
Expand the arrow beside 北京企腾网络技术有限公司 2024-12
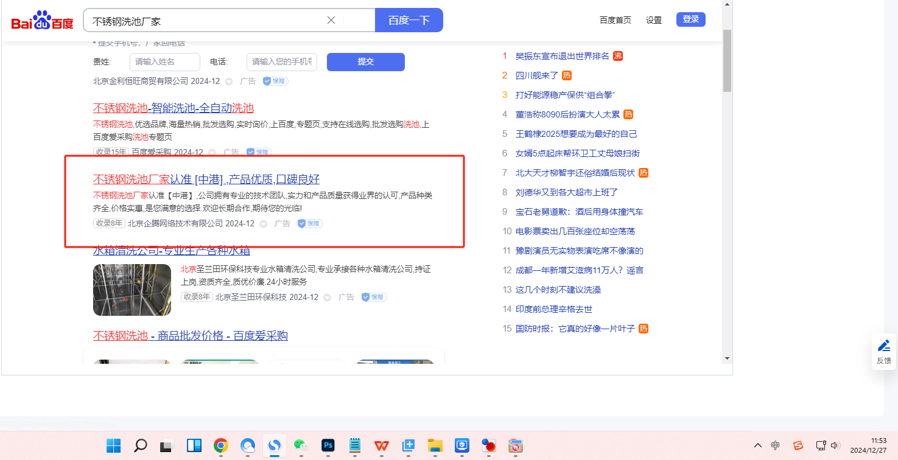click(x=264, y=224)
